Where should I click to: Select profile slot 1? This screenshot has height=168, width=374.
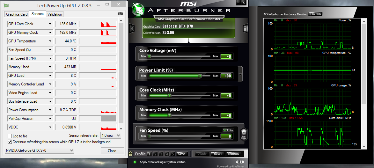[x=149, y=154]
